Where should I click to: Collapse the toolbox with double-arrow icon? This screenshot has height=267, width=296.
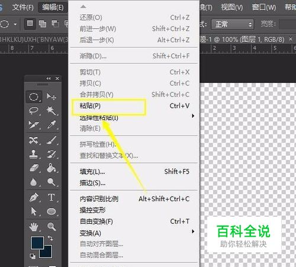tap(49, 79)
